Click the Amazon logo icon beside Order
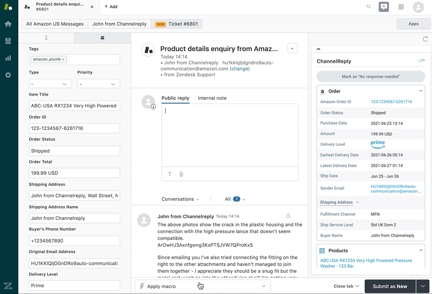This screenshot has width=432, height=294. pos(322,92)
